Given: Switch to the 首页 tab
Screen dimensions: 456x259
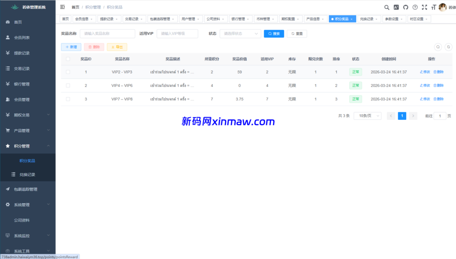Looking at the screenshot, I should [x=65, y=19].
